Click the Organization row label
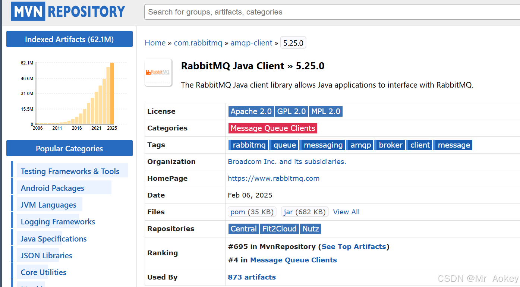Viewport: 520px width, 287px height. pyautogui.click(x=171, y=162)
